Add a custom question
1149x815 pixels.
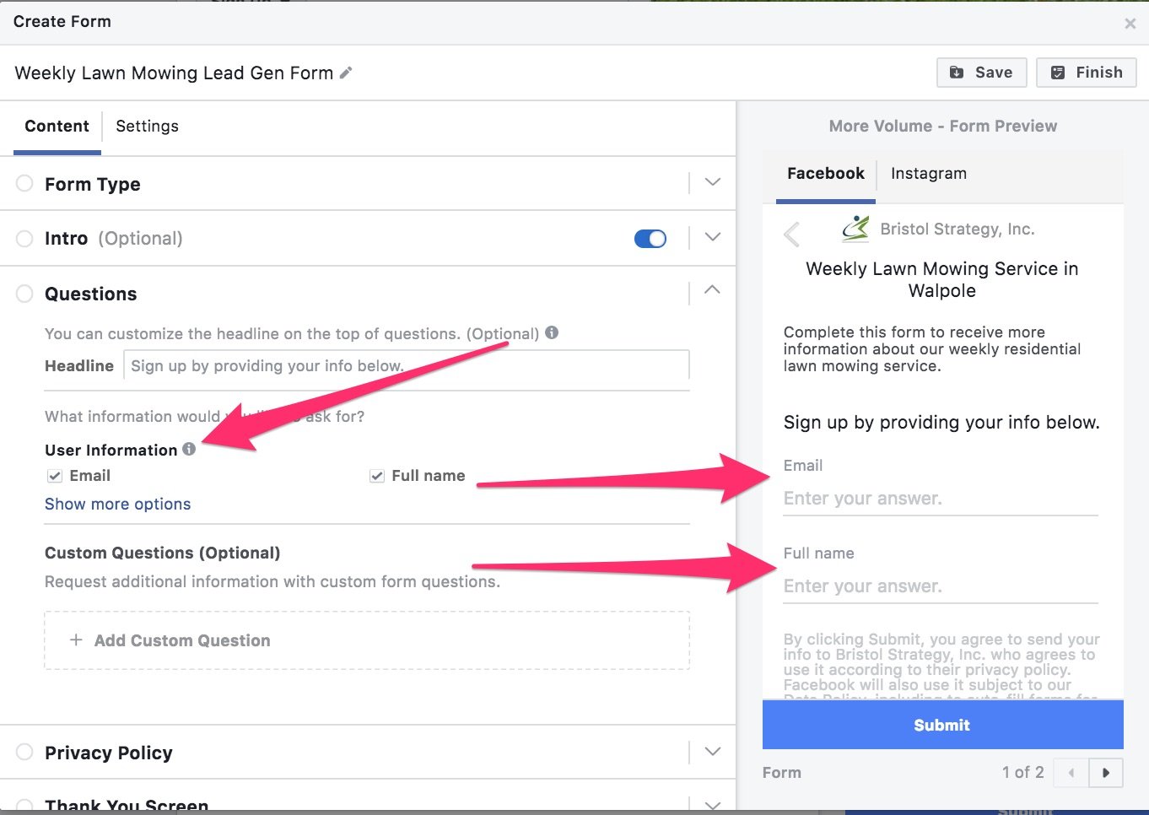pyautogui.click(x=367, y=640)
